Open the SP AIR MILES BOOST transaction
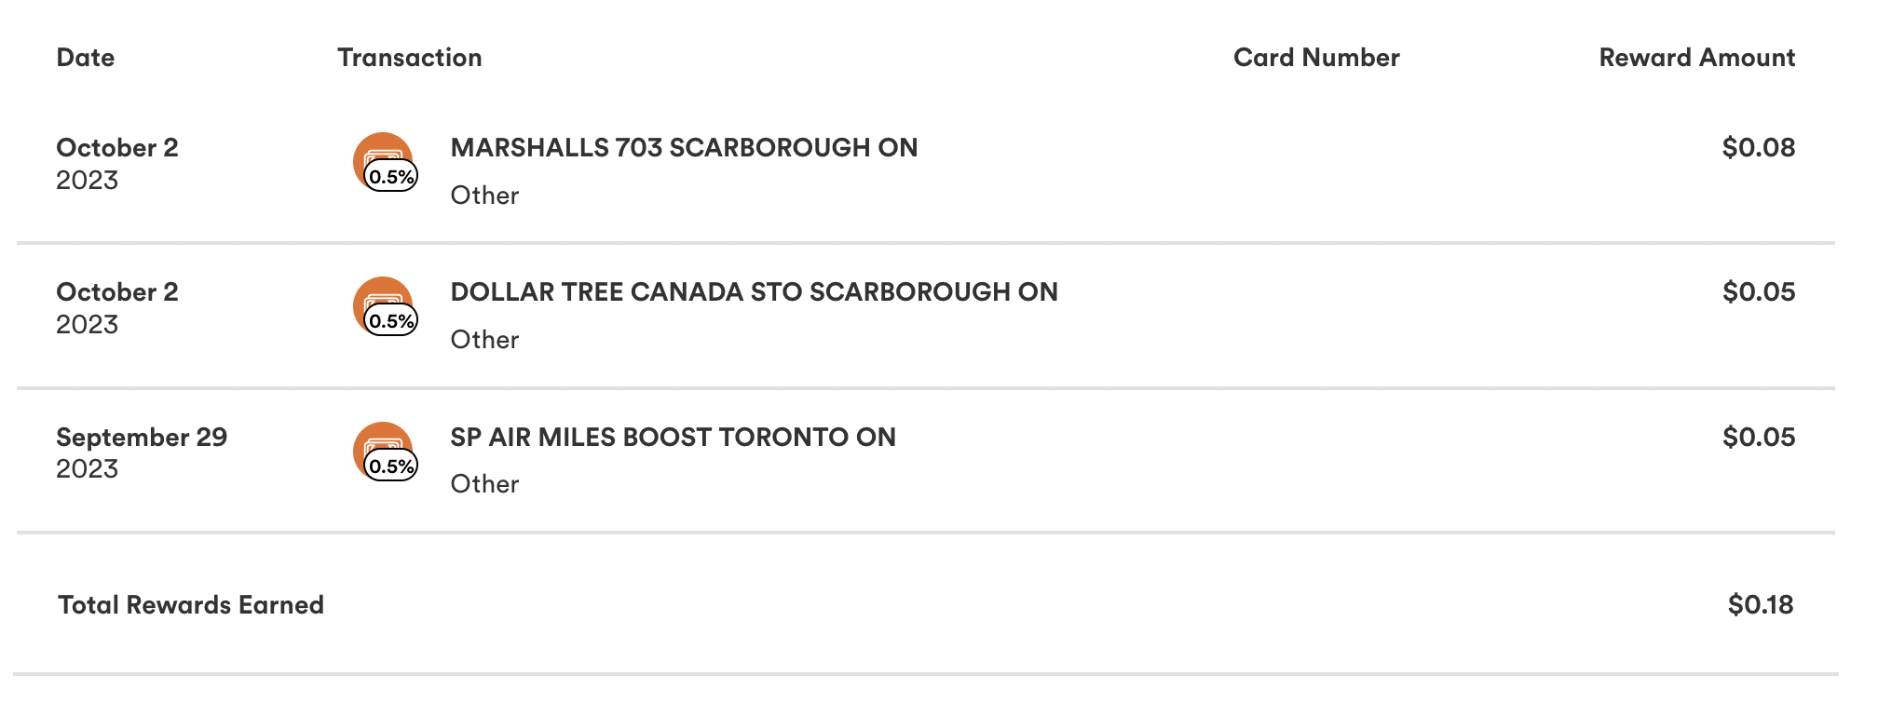The width and height of the screenshot is (1878, 702). pos(673,438)
